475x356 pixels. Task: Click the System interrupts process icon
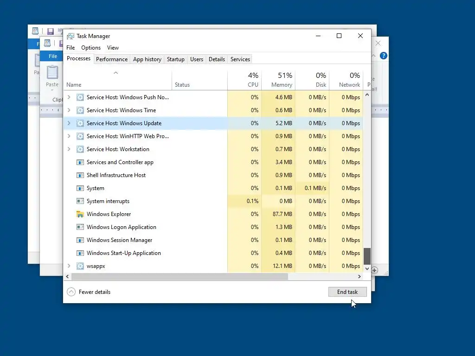pos(80,201)
